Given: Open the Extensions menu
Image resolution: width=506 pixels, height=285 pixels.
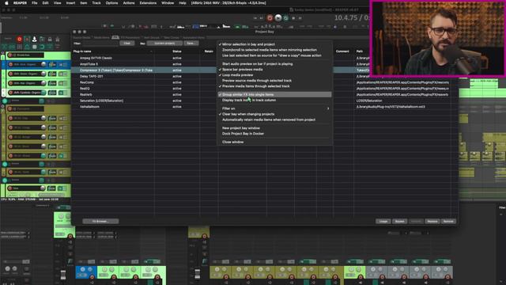Looking at the screenshot, I should coord(148,3).
